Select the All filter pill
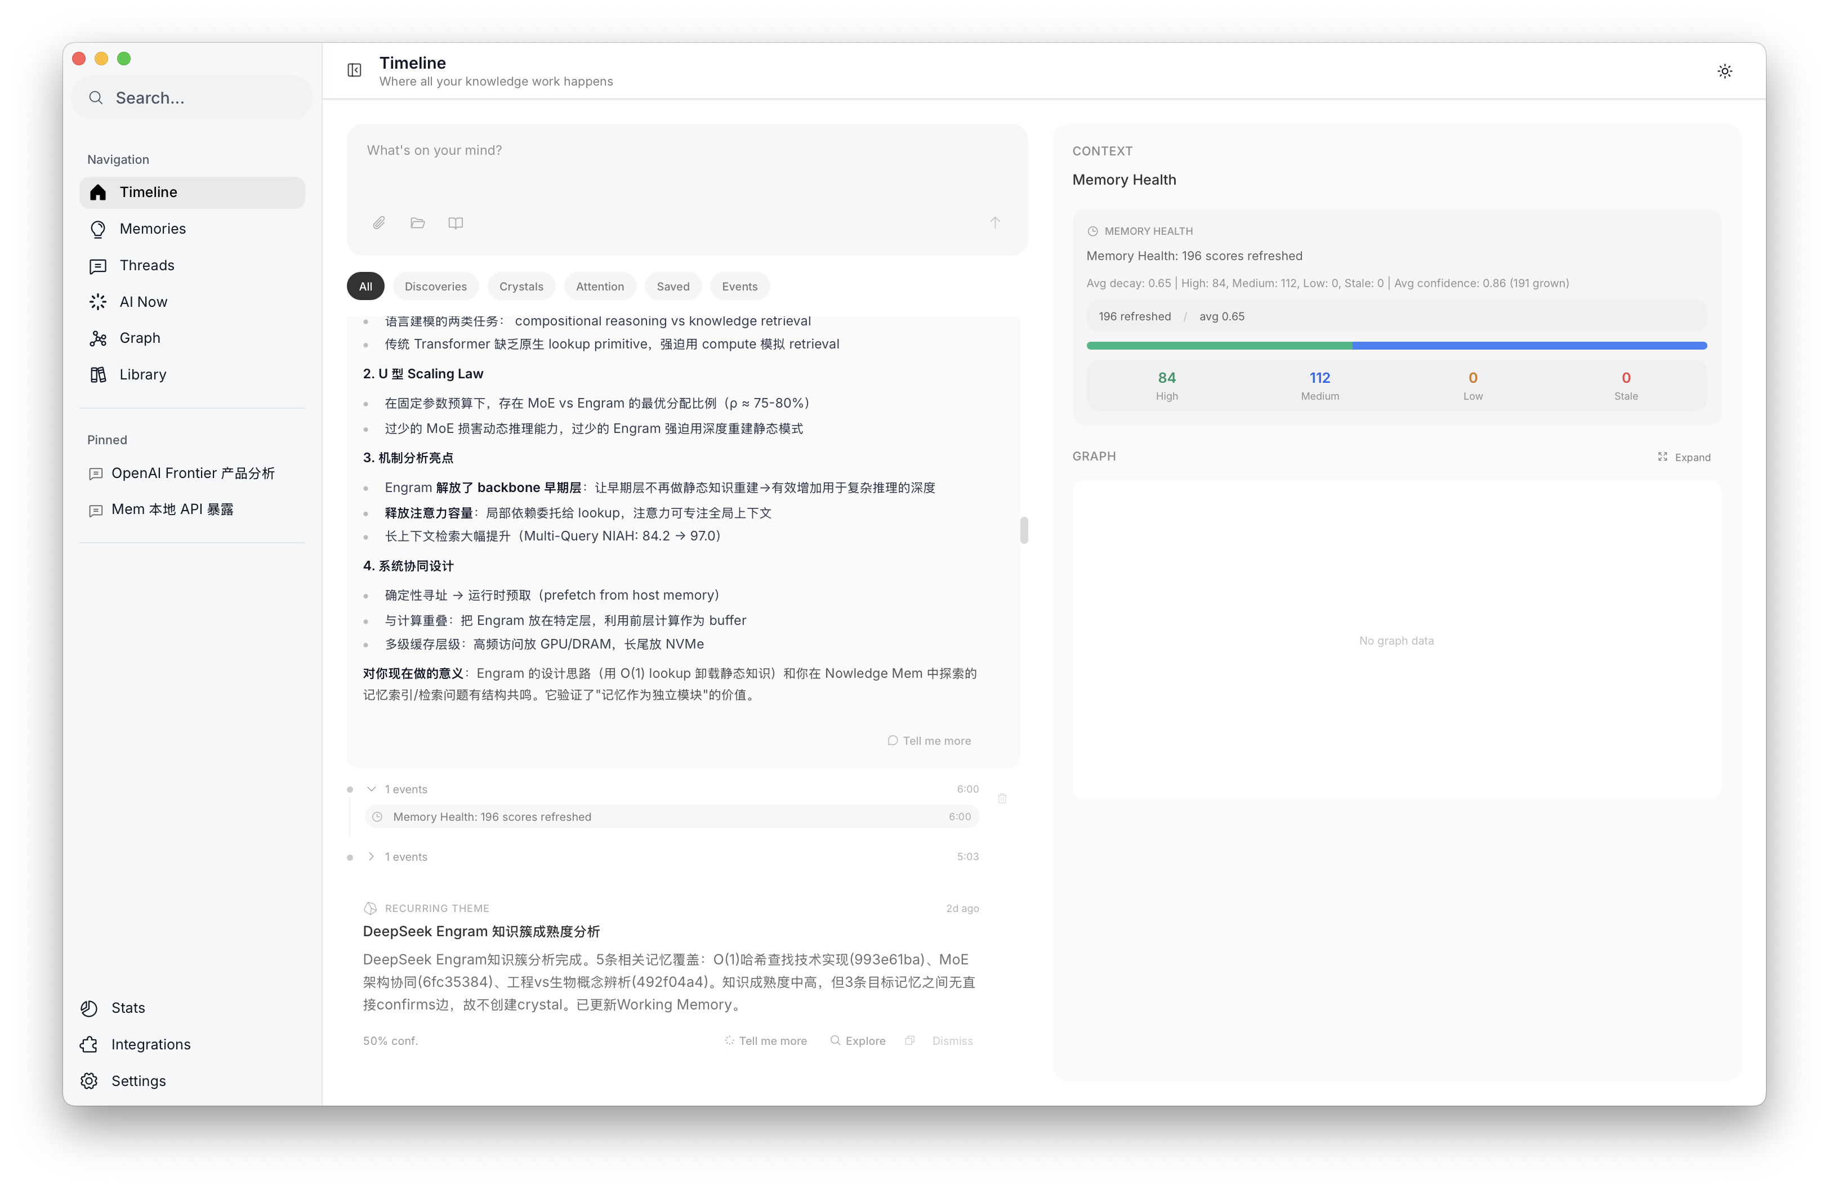1829x1189 pixels. pyautogui.click(x=365, y=287)
